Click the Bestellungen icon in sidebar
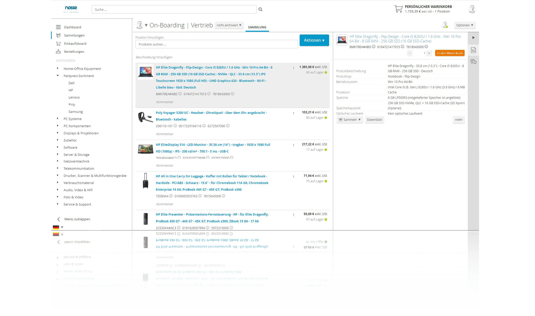535x316 pixels. 58,51
